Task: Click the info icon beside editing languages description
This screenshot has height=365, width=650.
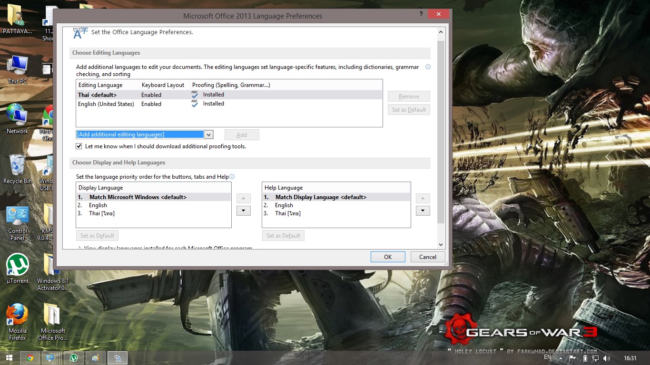Action: coord(428,67)
